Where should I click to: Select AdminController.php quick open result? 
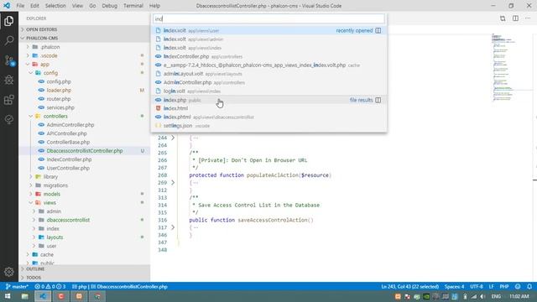268,82
